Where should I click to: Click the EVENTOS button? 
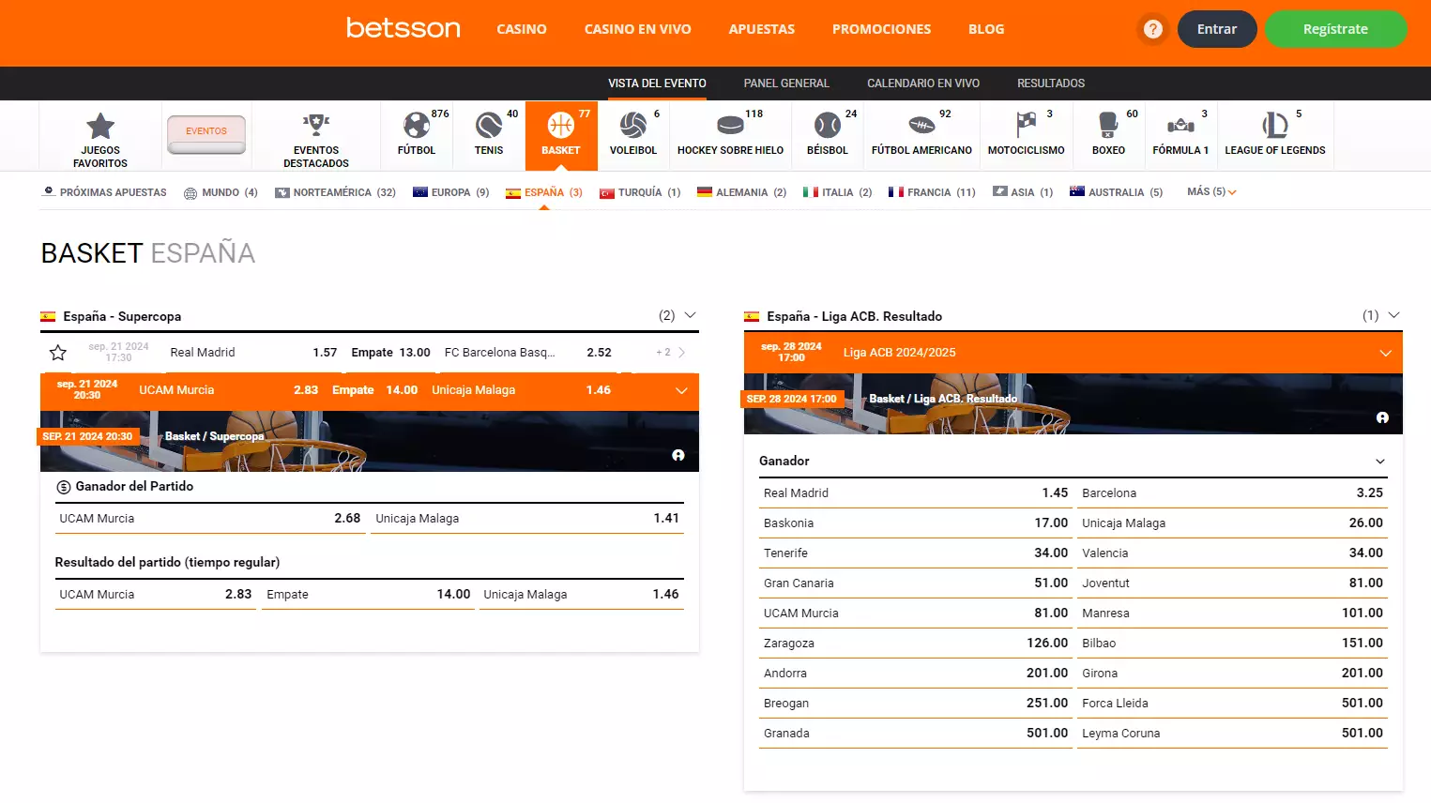(x=206, y=134)
